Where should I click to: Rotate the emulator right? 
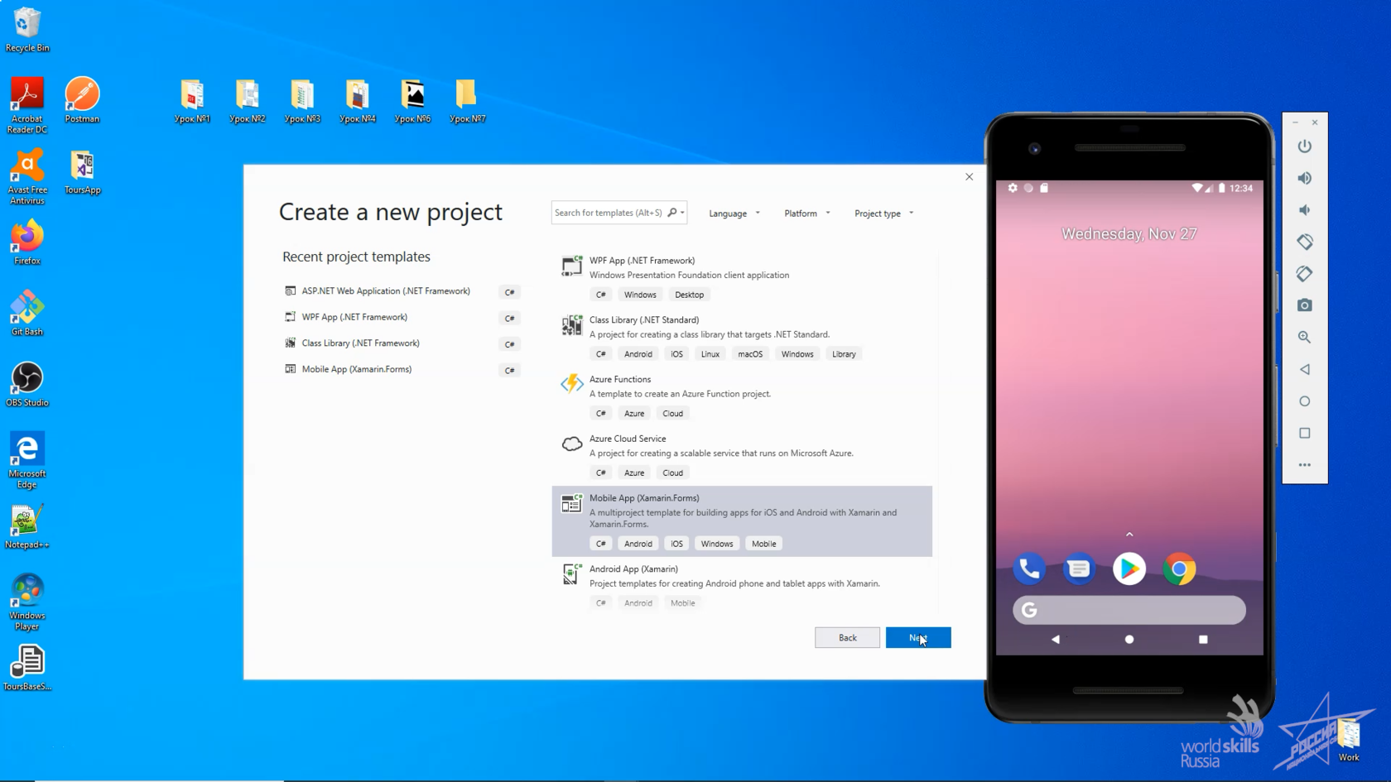coord(1304,274)
